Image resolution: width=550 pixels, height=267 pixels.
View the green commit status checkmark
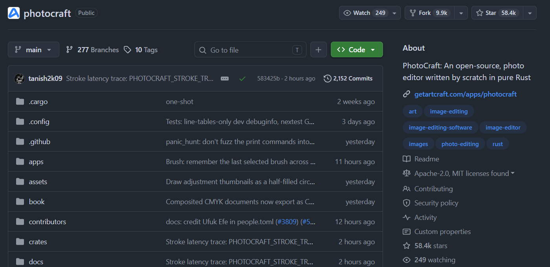click(x=242, y=79)
